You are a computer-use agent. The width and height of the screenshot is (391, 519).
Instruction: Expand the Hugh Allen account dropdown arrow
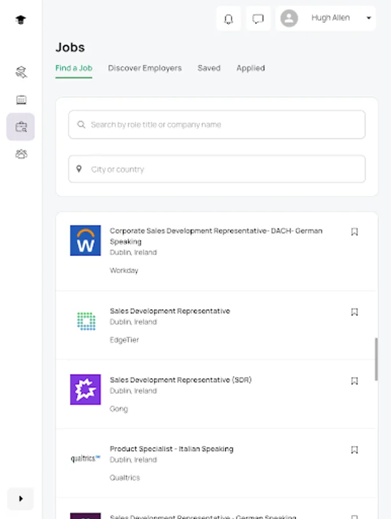pos(369,18)
